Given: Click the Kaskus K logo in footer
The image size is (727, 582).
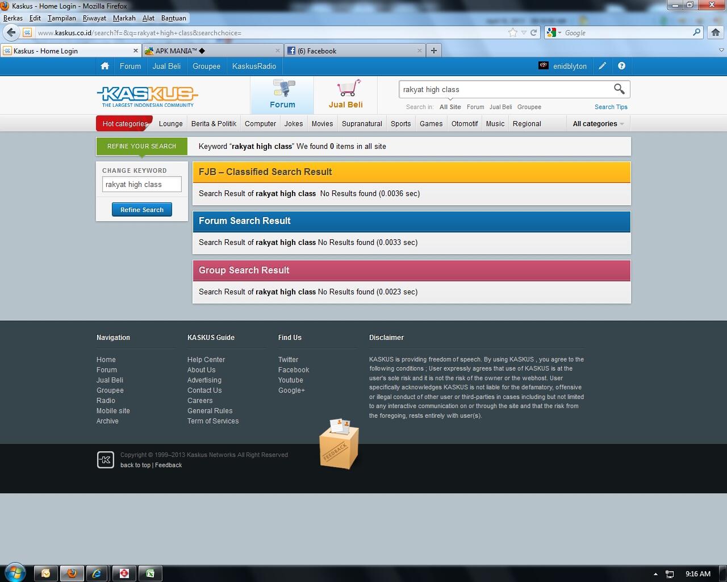Looking at the screenshot, I should (x=106, y=460).
